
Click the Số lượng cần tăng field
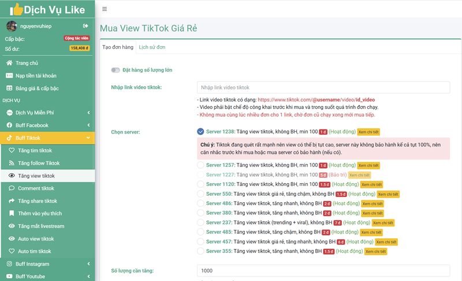(323, 271)
